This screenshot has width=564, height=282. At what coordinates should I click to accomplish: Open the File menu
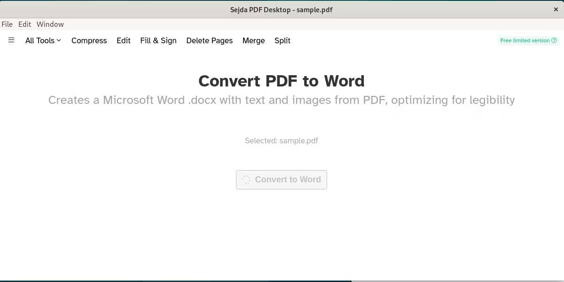pyautogui.click(x=7, y=24)
